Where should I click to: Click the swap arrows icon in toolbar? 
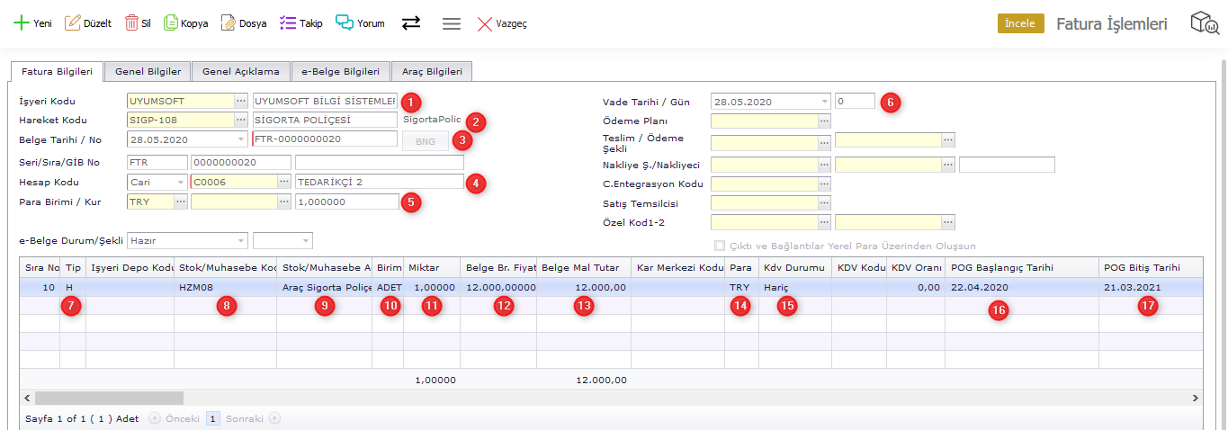pos(411,23)
